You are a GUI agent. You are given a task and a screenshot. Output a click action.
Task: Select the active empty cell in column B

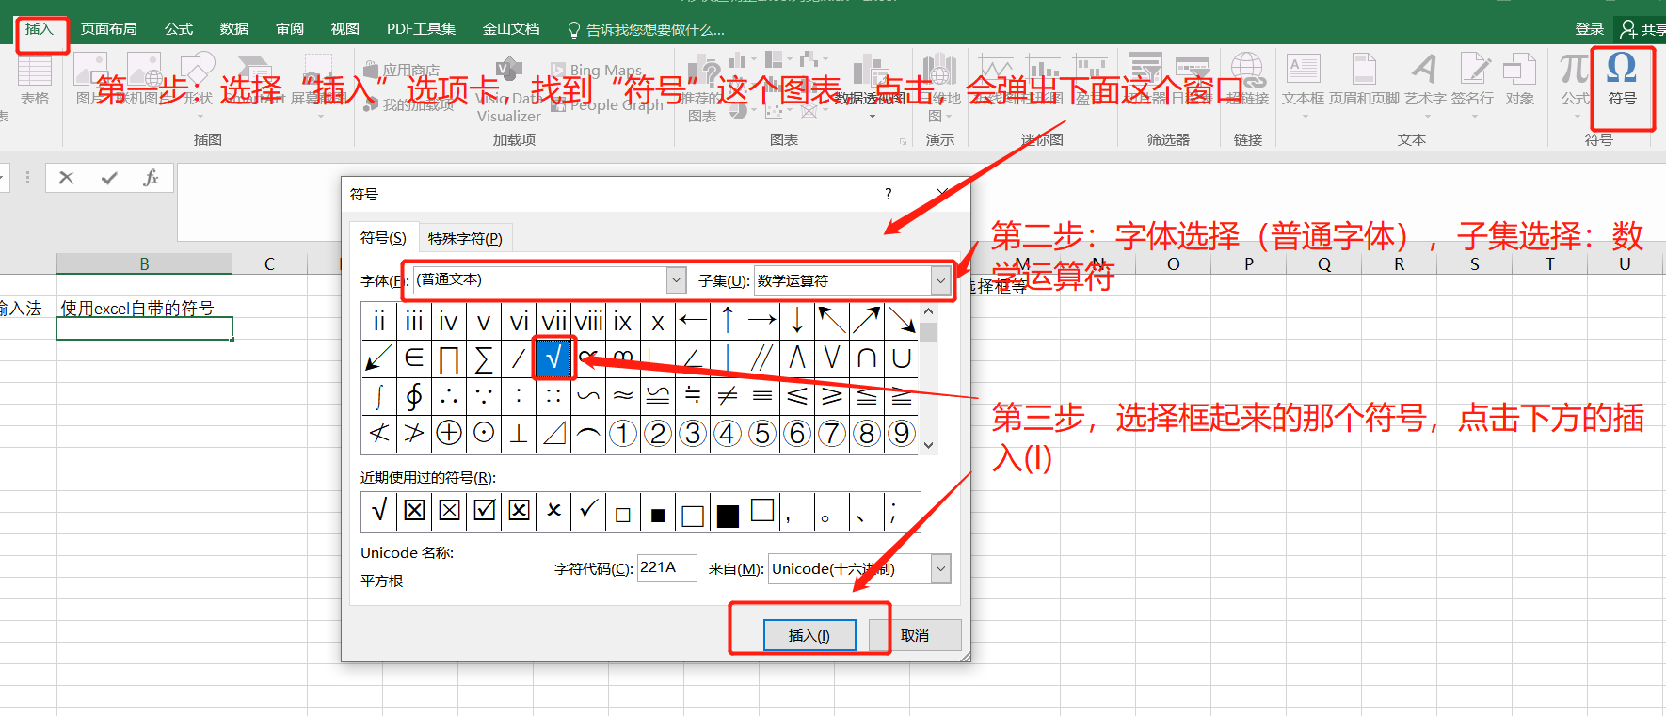point(144,328)
